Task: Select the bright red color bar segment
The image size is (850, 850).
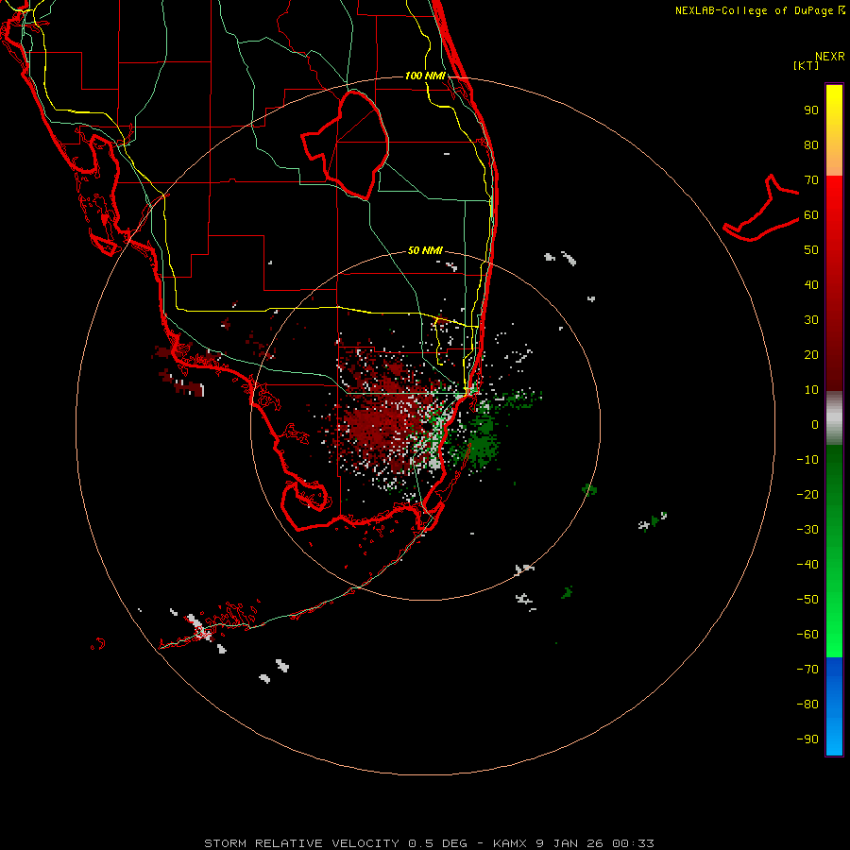Action: 834,283
